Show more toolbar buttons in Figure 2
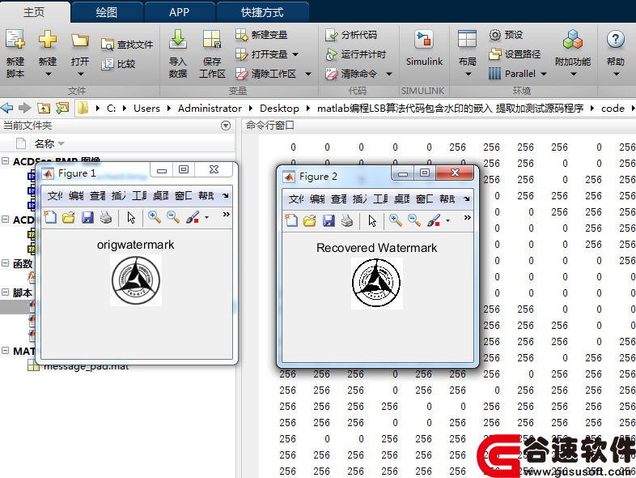Image resolution: width=636 pixels, height=478 pixels. tap(467, 218)
